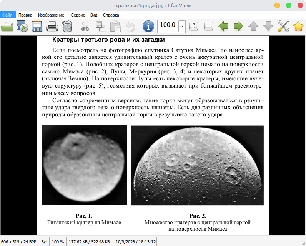Click the gray down arrow toolbar icon

pyautogui.click(x=268, y=26)
